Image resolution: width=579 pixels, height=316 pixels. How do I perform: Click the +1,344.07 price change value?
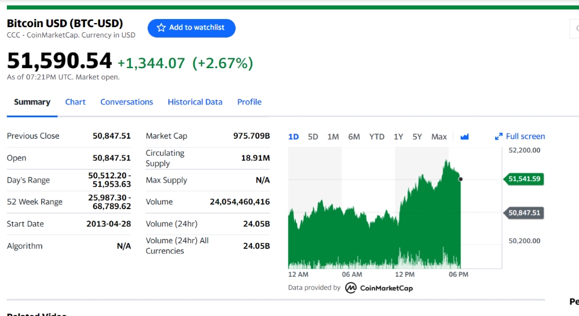(151, 63)
